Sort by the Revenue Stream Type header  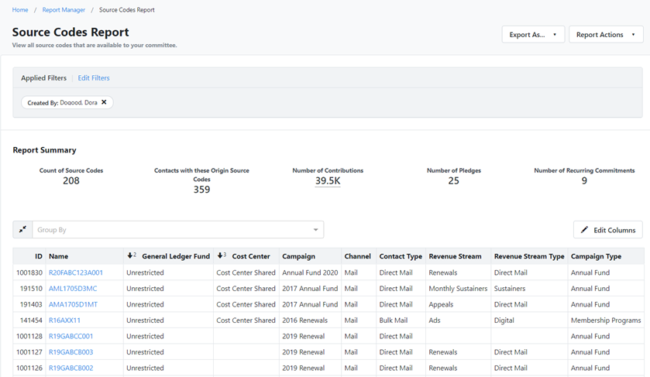(529, 256)
